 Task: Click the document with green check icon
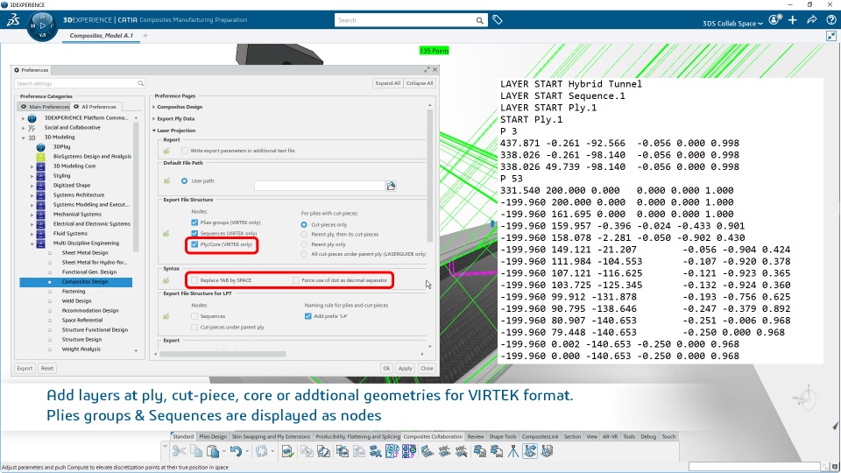tap(288, 452)
